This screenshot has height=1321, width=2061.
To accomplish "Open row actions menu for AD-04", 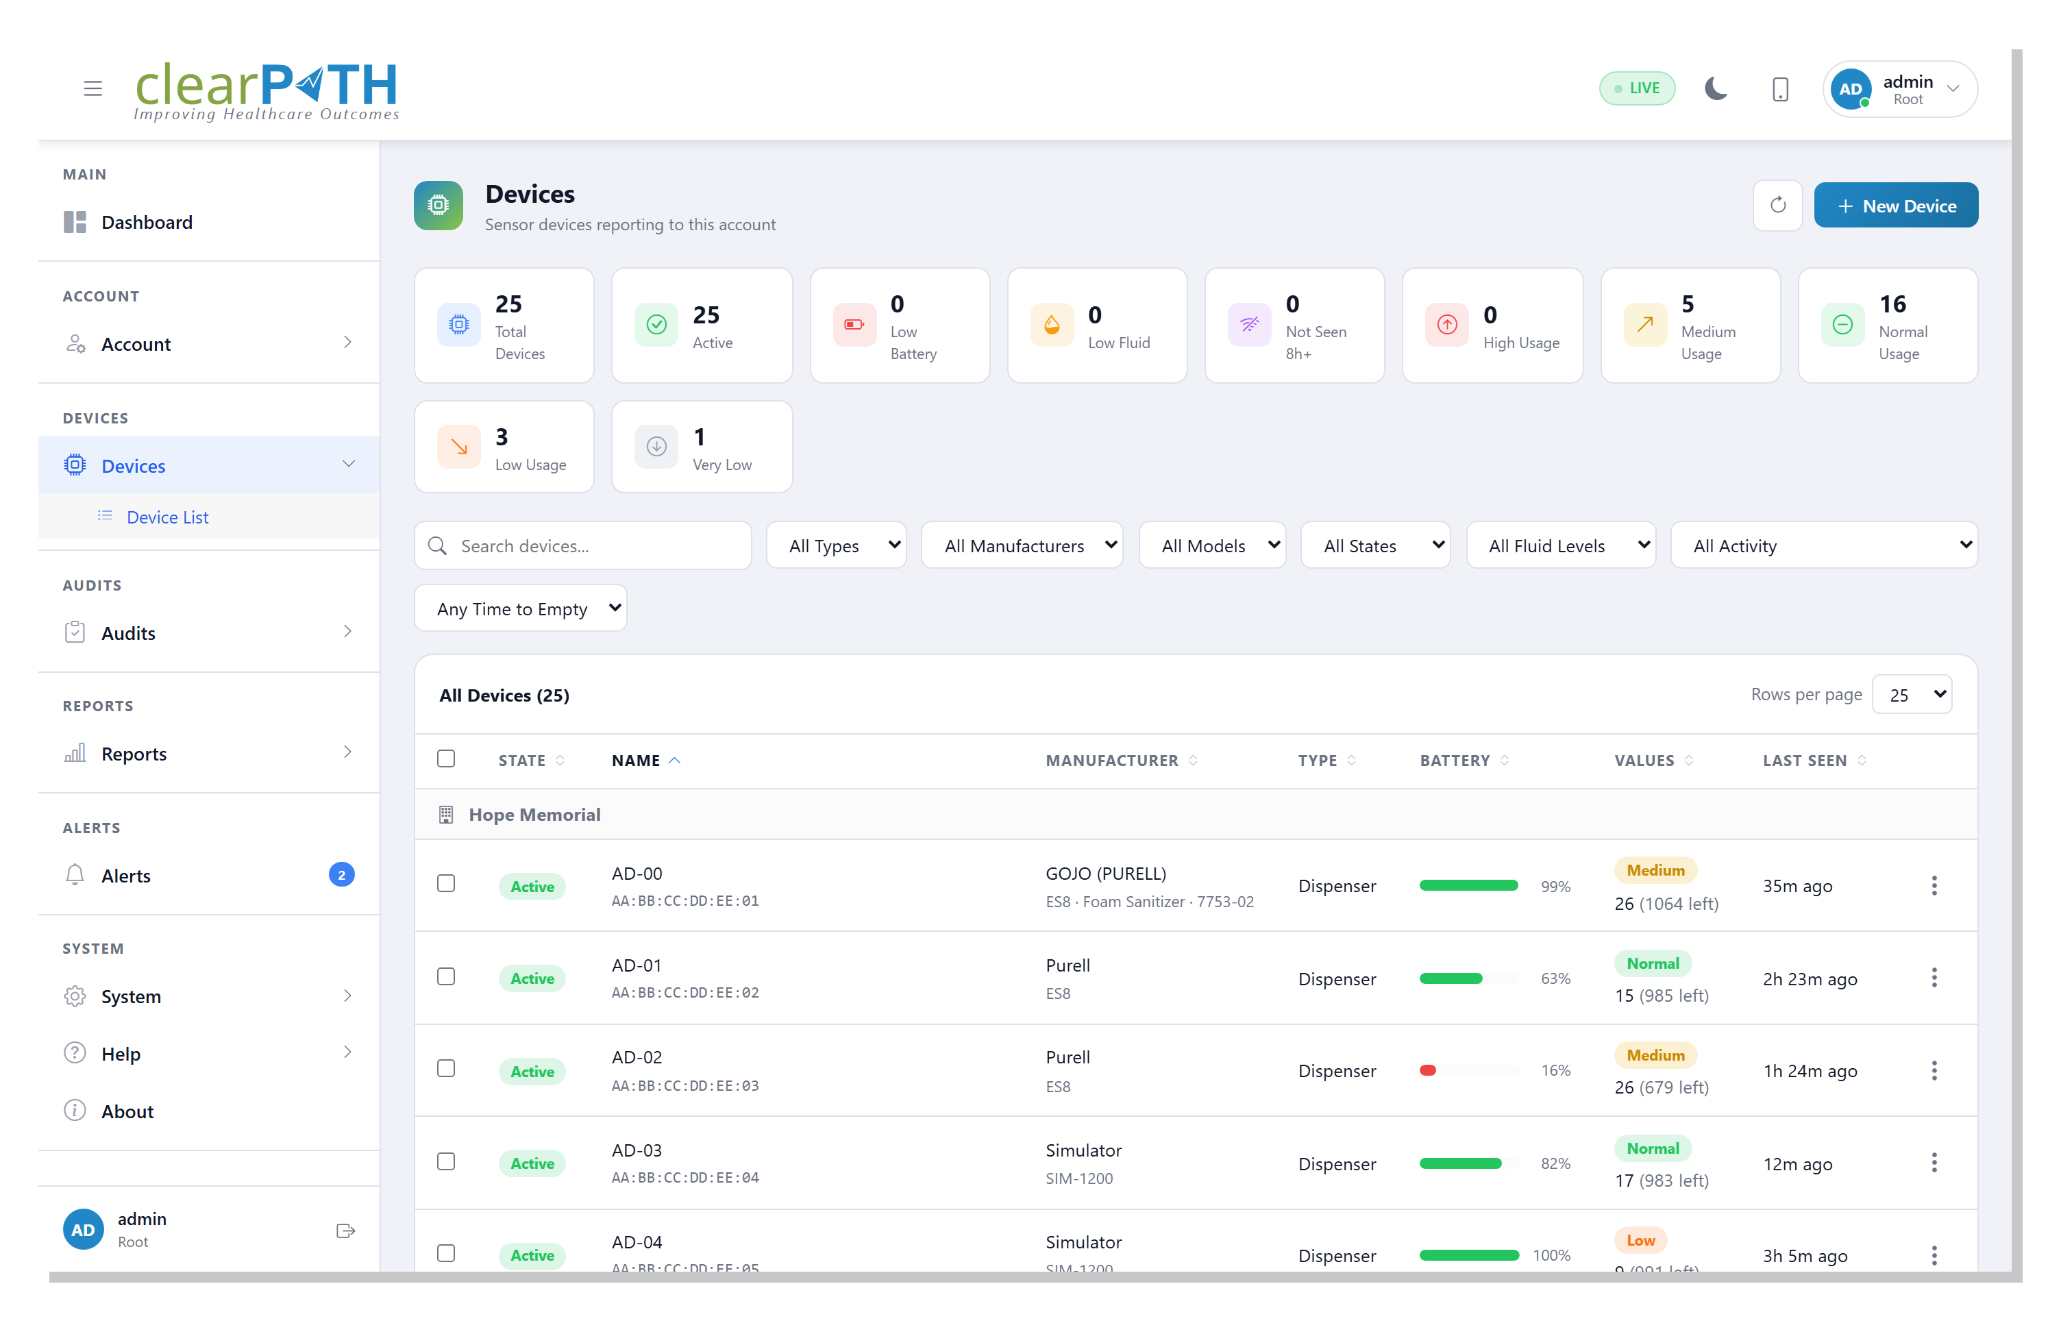I will (x=1933, y=1255).
